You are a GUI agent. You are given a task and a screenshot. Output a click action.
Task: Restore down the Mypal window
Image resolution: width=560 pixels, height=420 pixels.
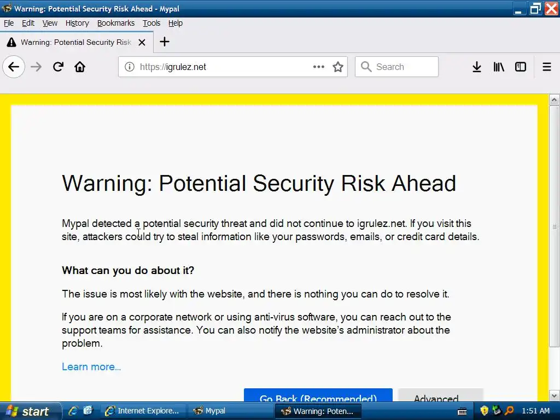(535, 9)
